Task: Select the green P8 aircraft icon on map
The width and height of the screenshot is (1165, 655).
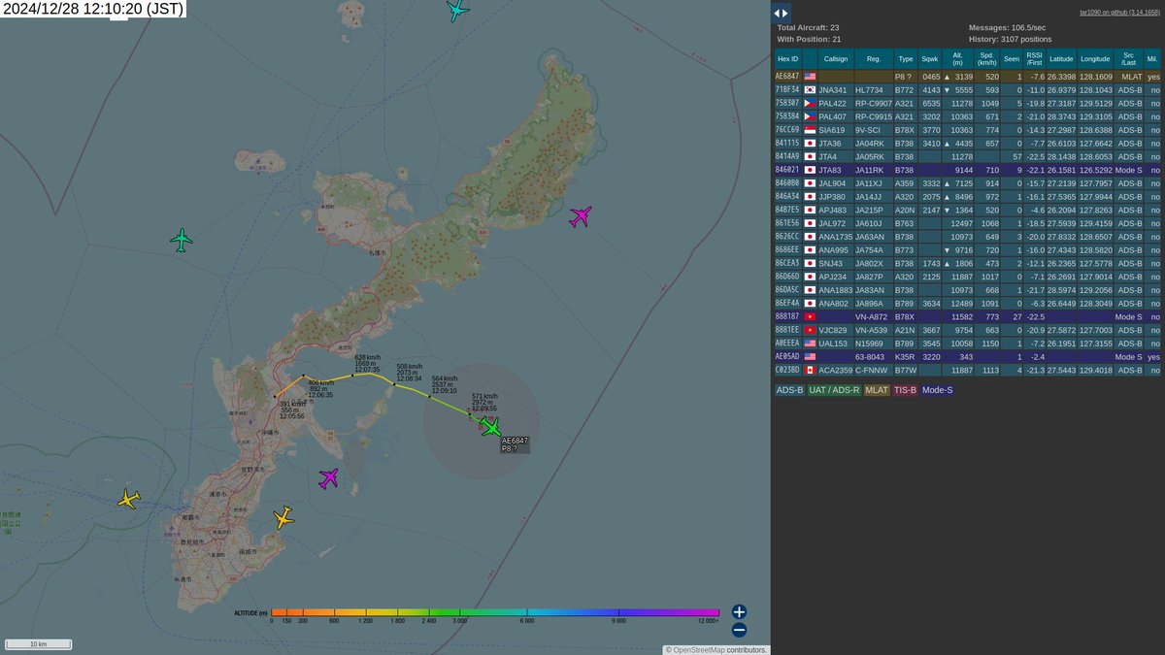Action: [x=490, y=426]
